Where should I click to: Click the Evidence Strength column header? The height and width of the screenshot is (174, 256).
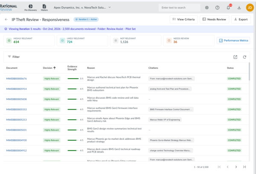(73, 68)
